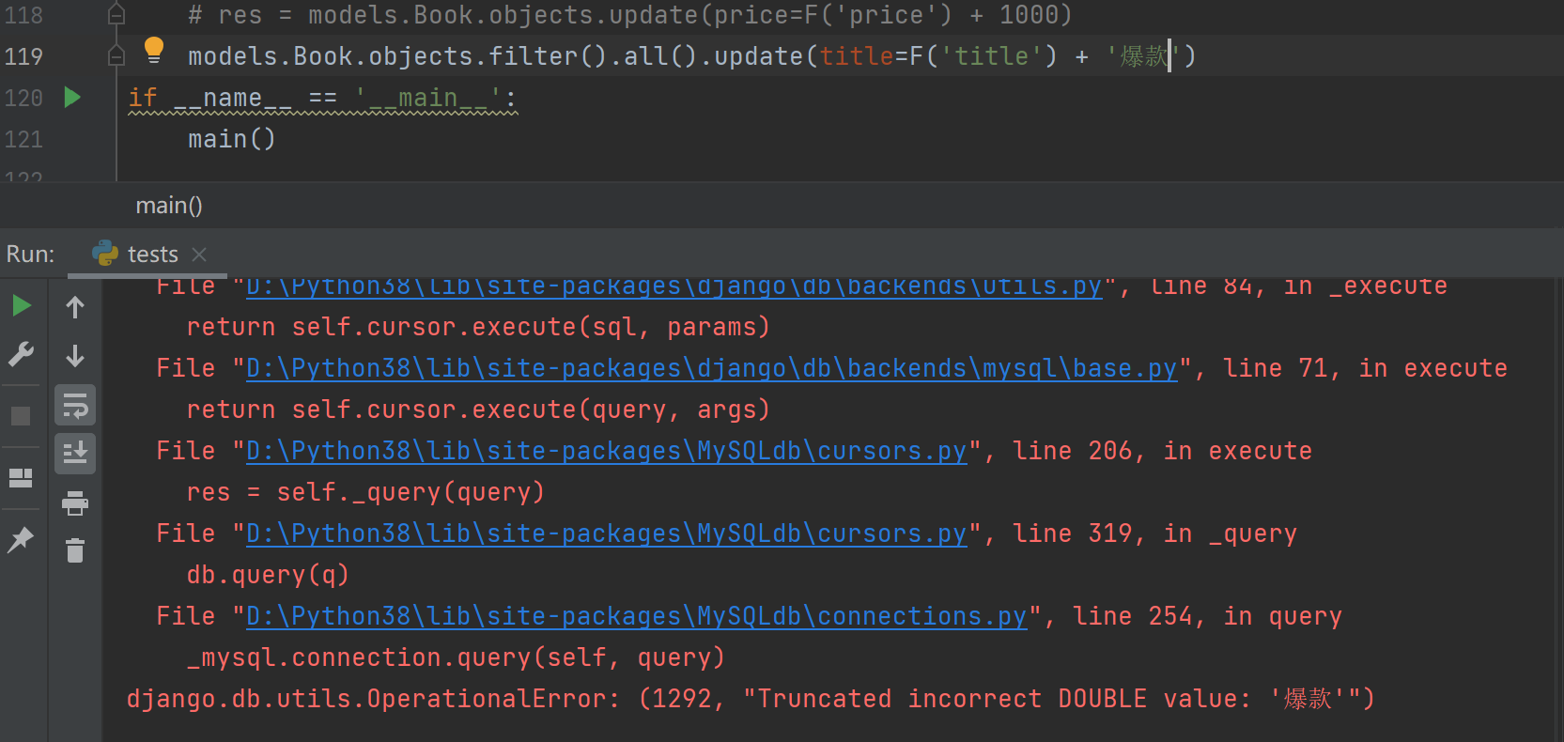This screenshot has height=742, width=1564.
Task: Close the tests run tab
Action: 199,255
